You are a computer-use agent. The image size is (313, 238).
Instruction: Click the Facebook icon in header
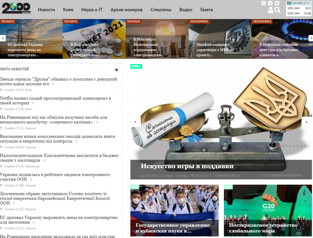click(270, 3)
